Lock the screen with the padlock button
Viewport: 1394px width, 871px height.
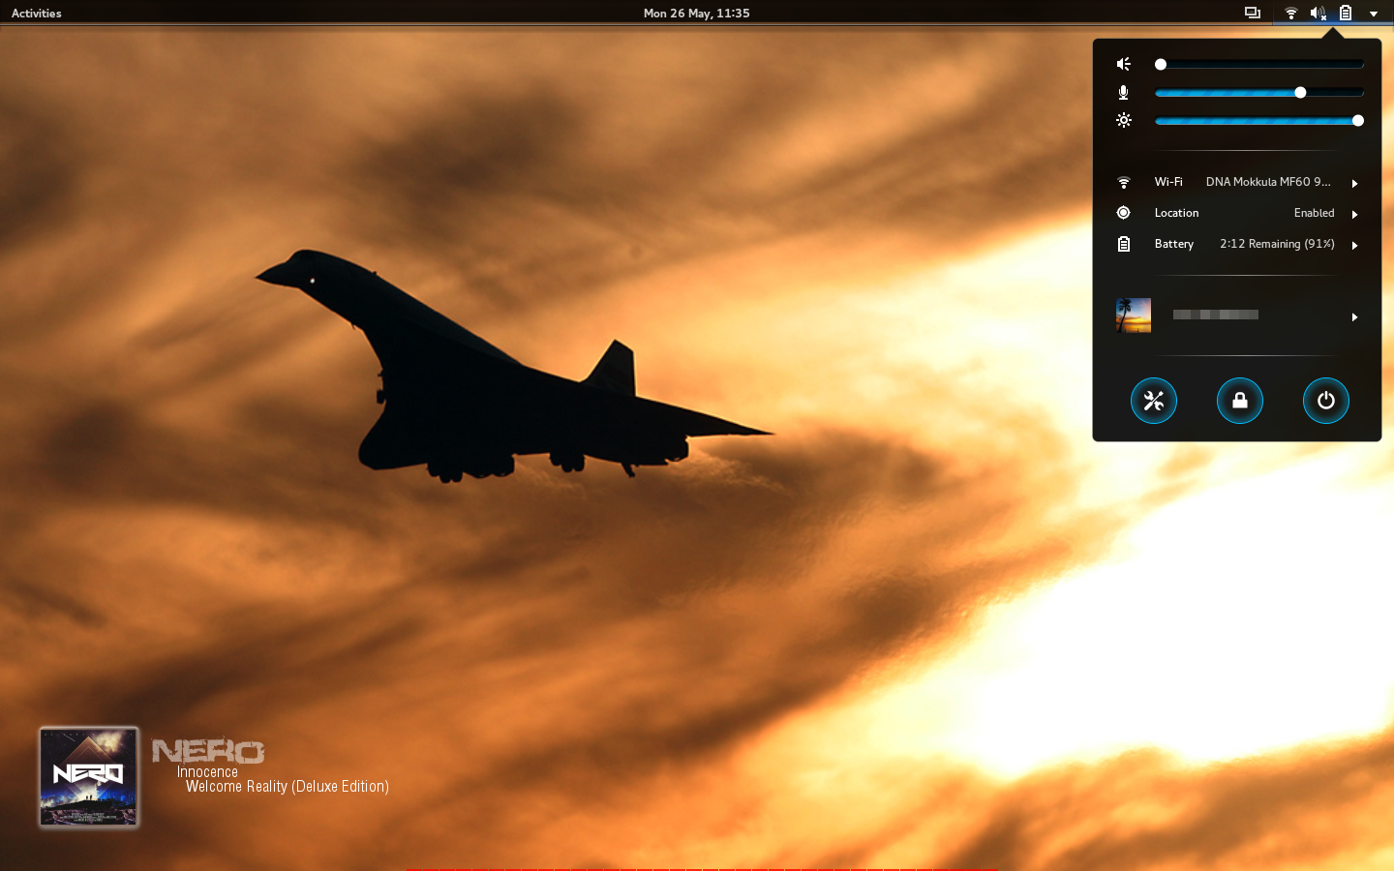coord(1240,401)
